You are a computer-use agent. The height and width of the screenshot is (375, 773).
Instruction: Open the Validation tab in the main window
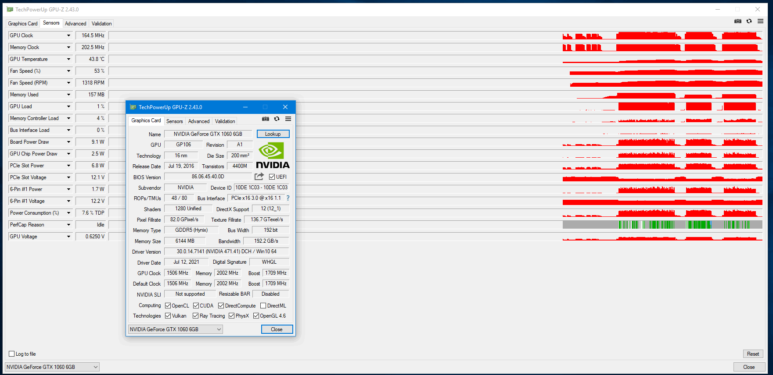(x=101, y=24)
